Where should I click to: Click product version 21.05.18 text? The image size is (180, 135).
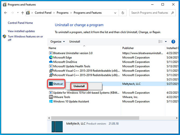114,124
